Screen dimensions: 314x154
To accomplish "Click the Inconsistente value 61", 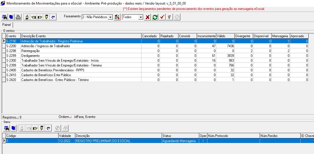I will click(x=207, y=56).
